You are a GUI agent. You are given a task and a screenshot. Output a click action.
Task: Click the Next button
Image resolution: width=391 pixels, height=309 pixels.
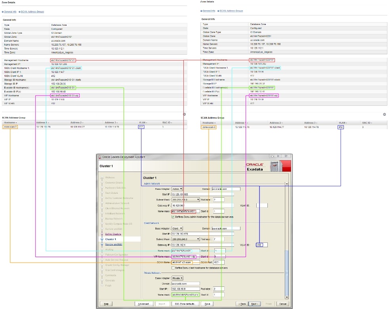point(255,304)
